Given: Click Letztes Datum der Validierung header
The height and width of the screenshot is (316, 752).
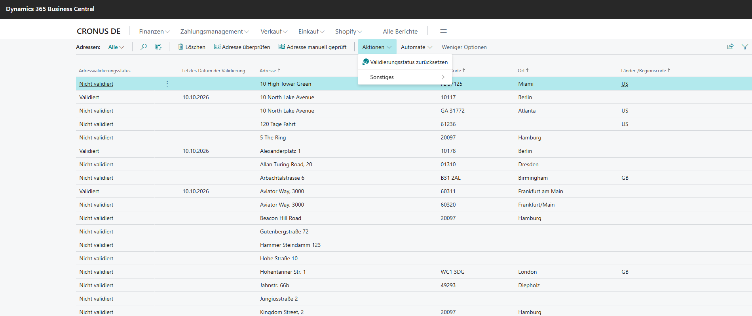Looking at the screenshot, I should click(x=214, y=71).
